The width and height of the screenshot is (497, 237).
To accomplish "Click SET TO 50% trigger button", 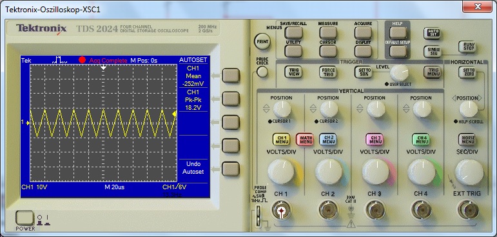I will pos(363,72).
